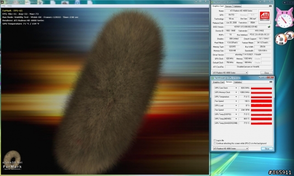Open the Fan Speed RPM sensor dropdown
Viewport: 294px width, 176px height.
point(236,110)
